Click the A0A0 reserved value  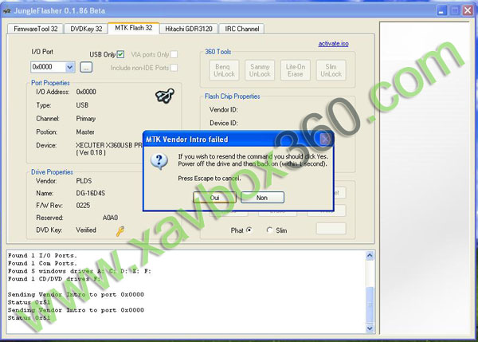tap(111, 218)
